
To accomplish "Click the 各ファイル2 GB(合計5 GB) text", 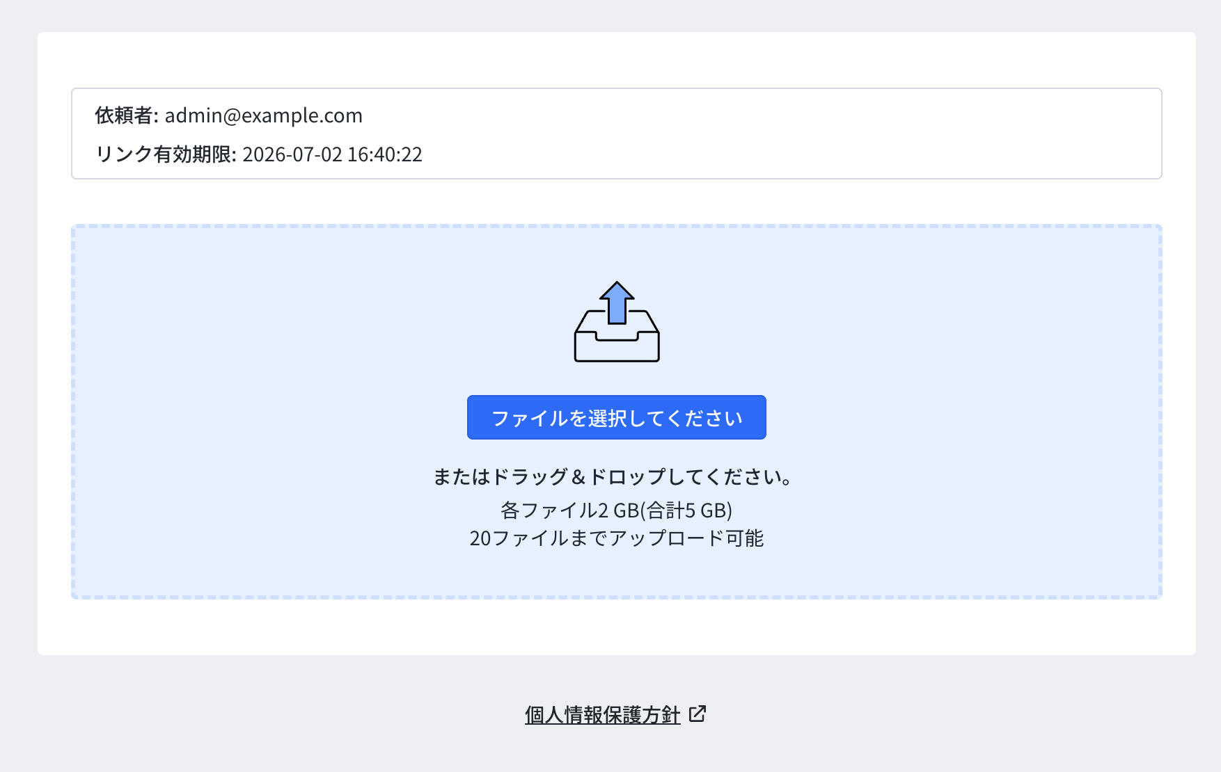I will (x=616, y=510).
